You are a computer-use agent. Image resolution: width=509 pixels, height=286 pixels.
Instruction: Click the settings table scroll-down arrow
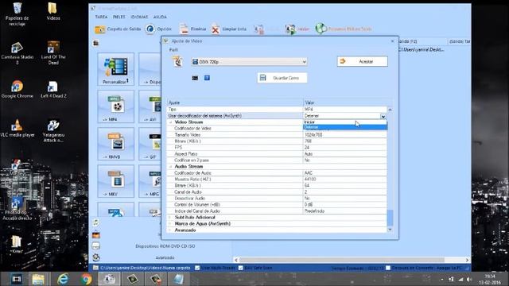390,230
